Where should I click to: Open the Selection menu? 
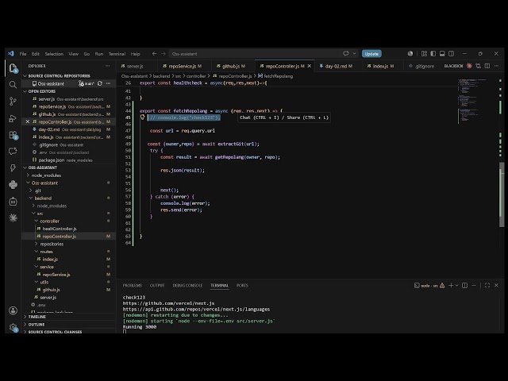54,54
